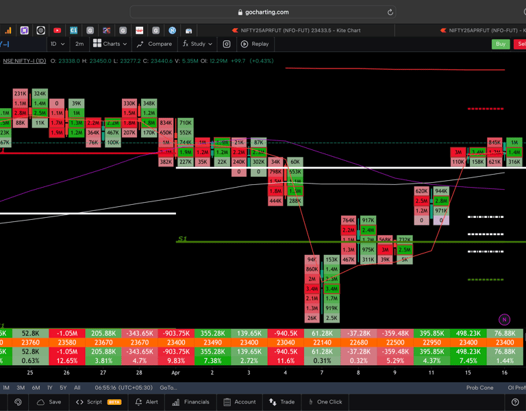Switch to the first NIFTY25APRFUT Kite Chart tab
Image resolution: width=526 pixels, height=411 pixels.
tap(296, 30)
